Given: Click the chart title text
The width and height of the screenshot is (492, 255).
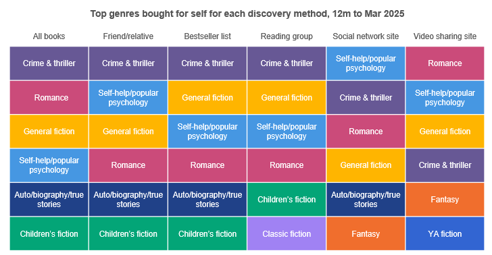Looking at the screenshot, I should (x=247, y=13).
